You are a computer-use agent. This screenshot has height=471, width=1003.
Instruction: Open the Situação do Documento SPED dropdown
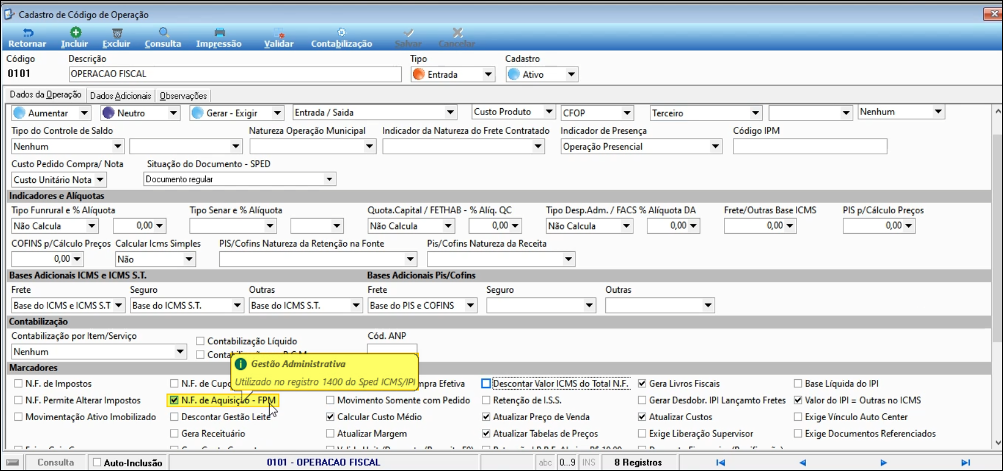(x=329, y=179)
